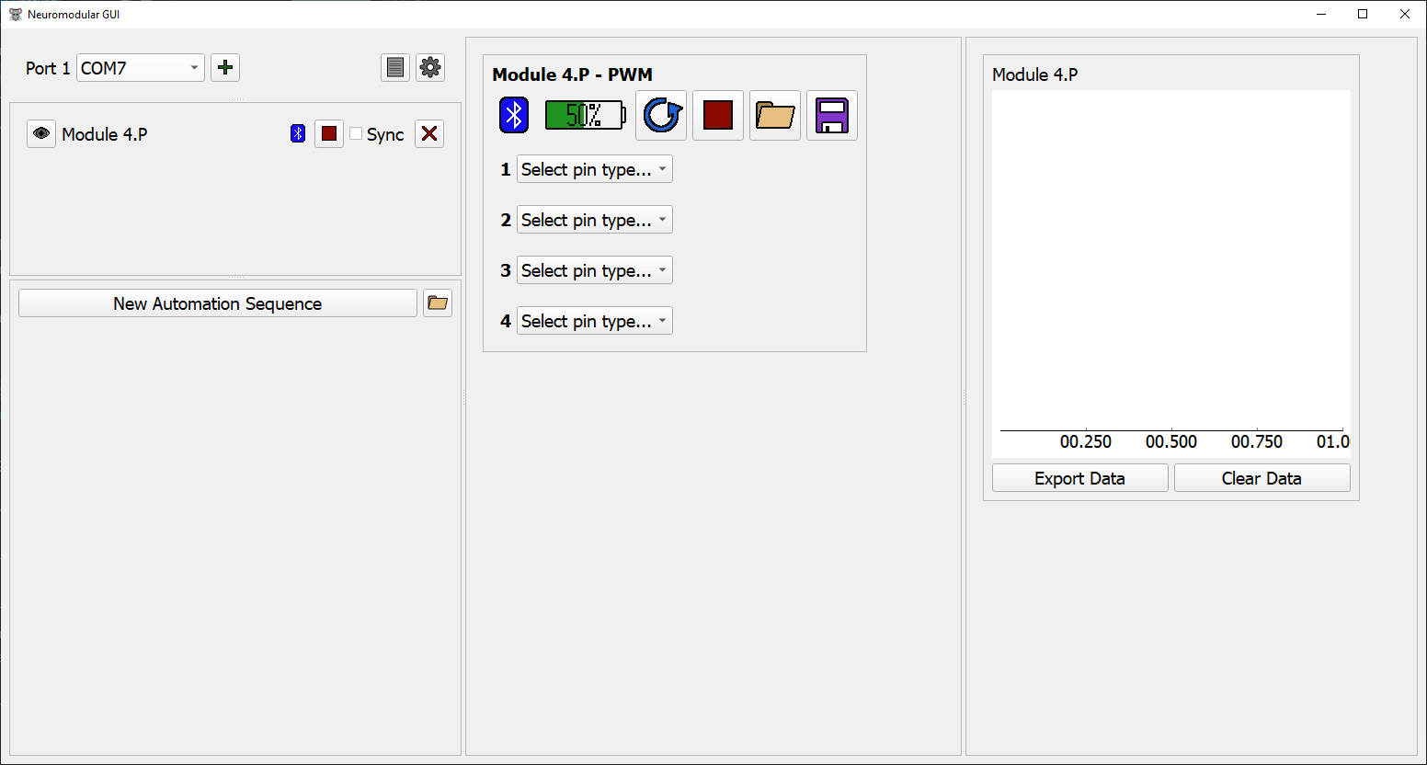This screenshot has height=765, width=1427.
Task: Click red stop button in PWM panel
Action: pyautogui.click(x=718, y=115)
